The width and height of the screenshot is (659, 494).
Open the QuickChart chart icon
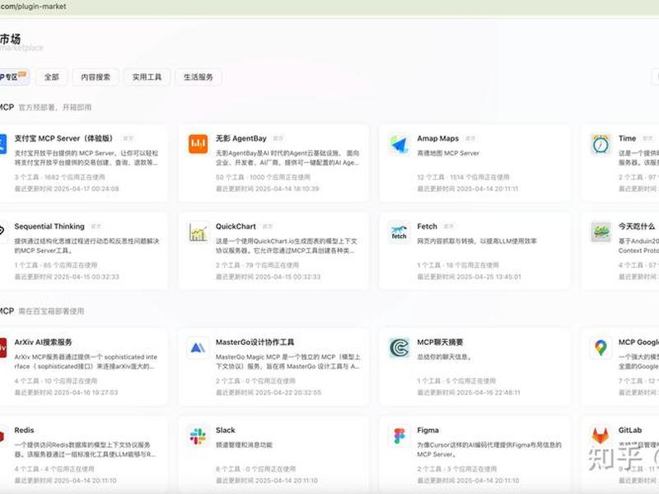click(198, 232)
